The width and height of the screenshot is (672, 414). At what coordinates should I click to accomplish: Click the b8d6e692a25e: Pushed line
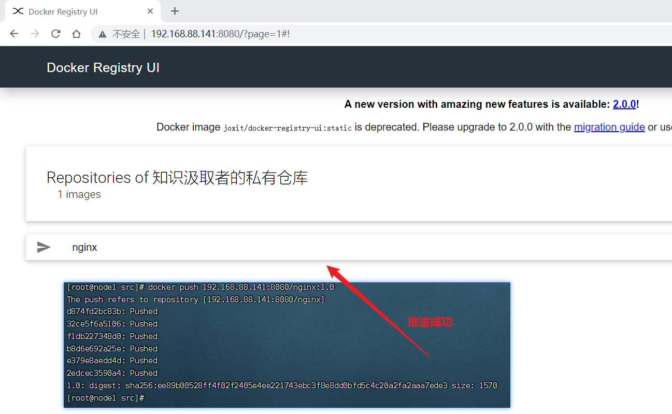[x=112, y=349]
